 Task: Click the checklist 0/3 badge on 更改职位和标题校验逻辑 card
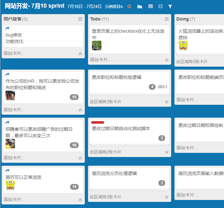(163, 87)
